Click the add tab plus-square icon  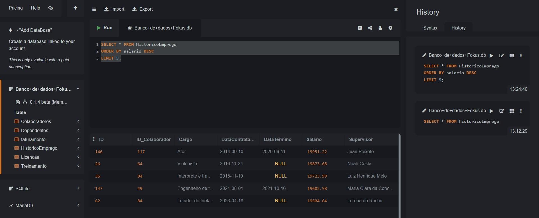click(360, 28)
